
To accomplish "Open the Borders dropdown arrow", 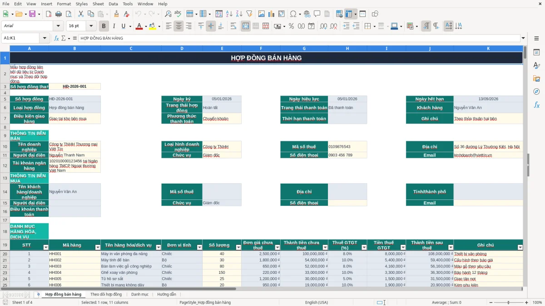I will [x=375, y=26].
